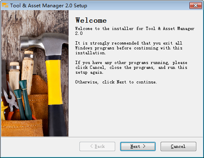The width and height of the screenshot is (204, 158).
Task: Click the Next button to continue
Action: (x=138, y=146)
